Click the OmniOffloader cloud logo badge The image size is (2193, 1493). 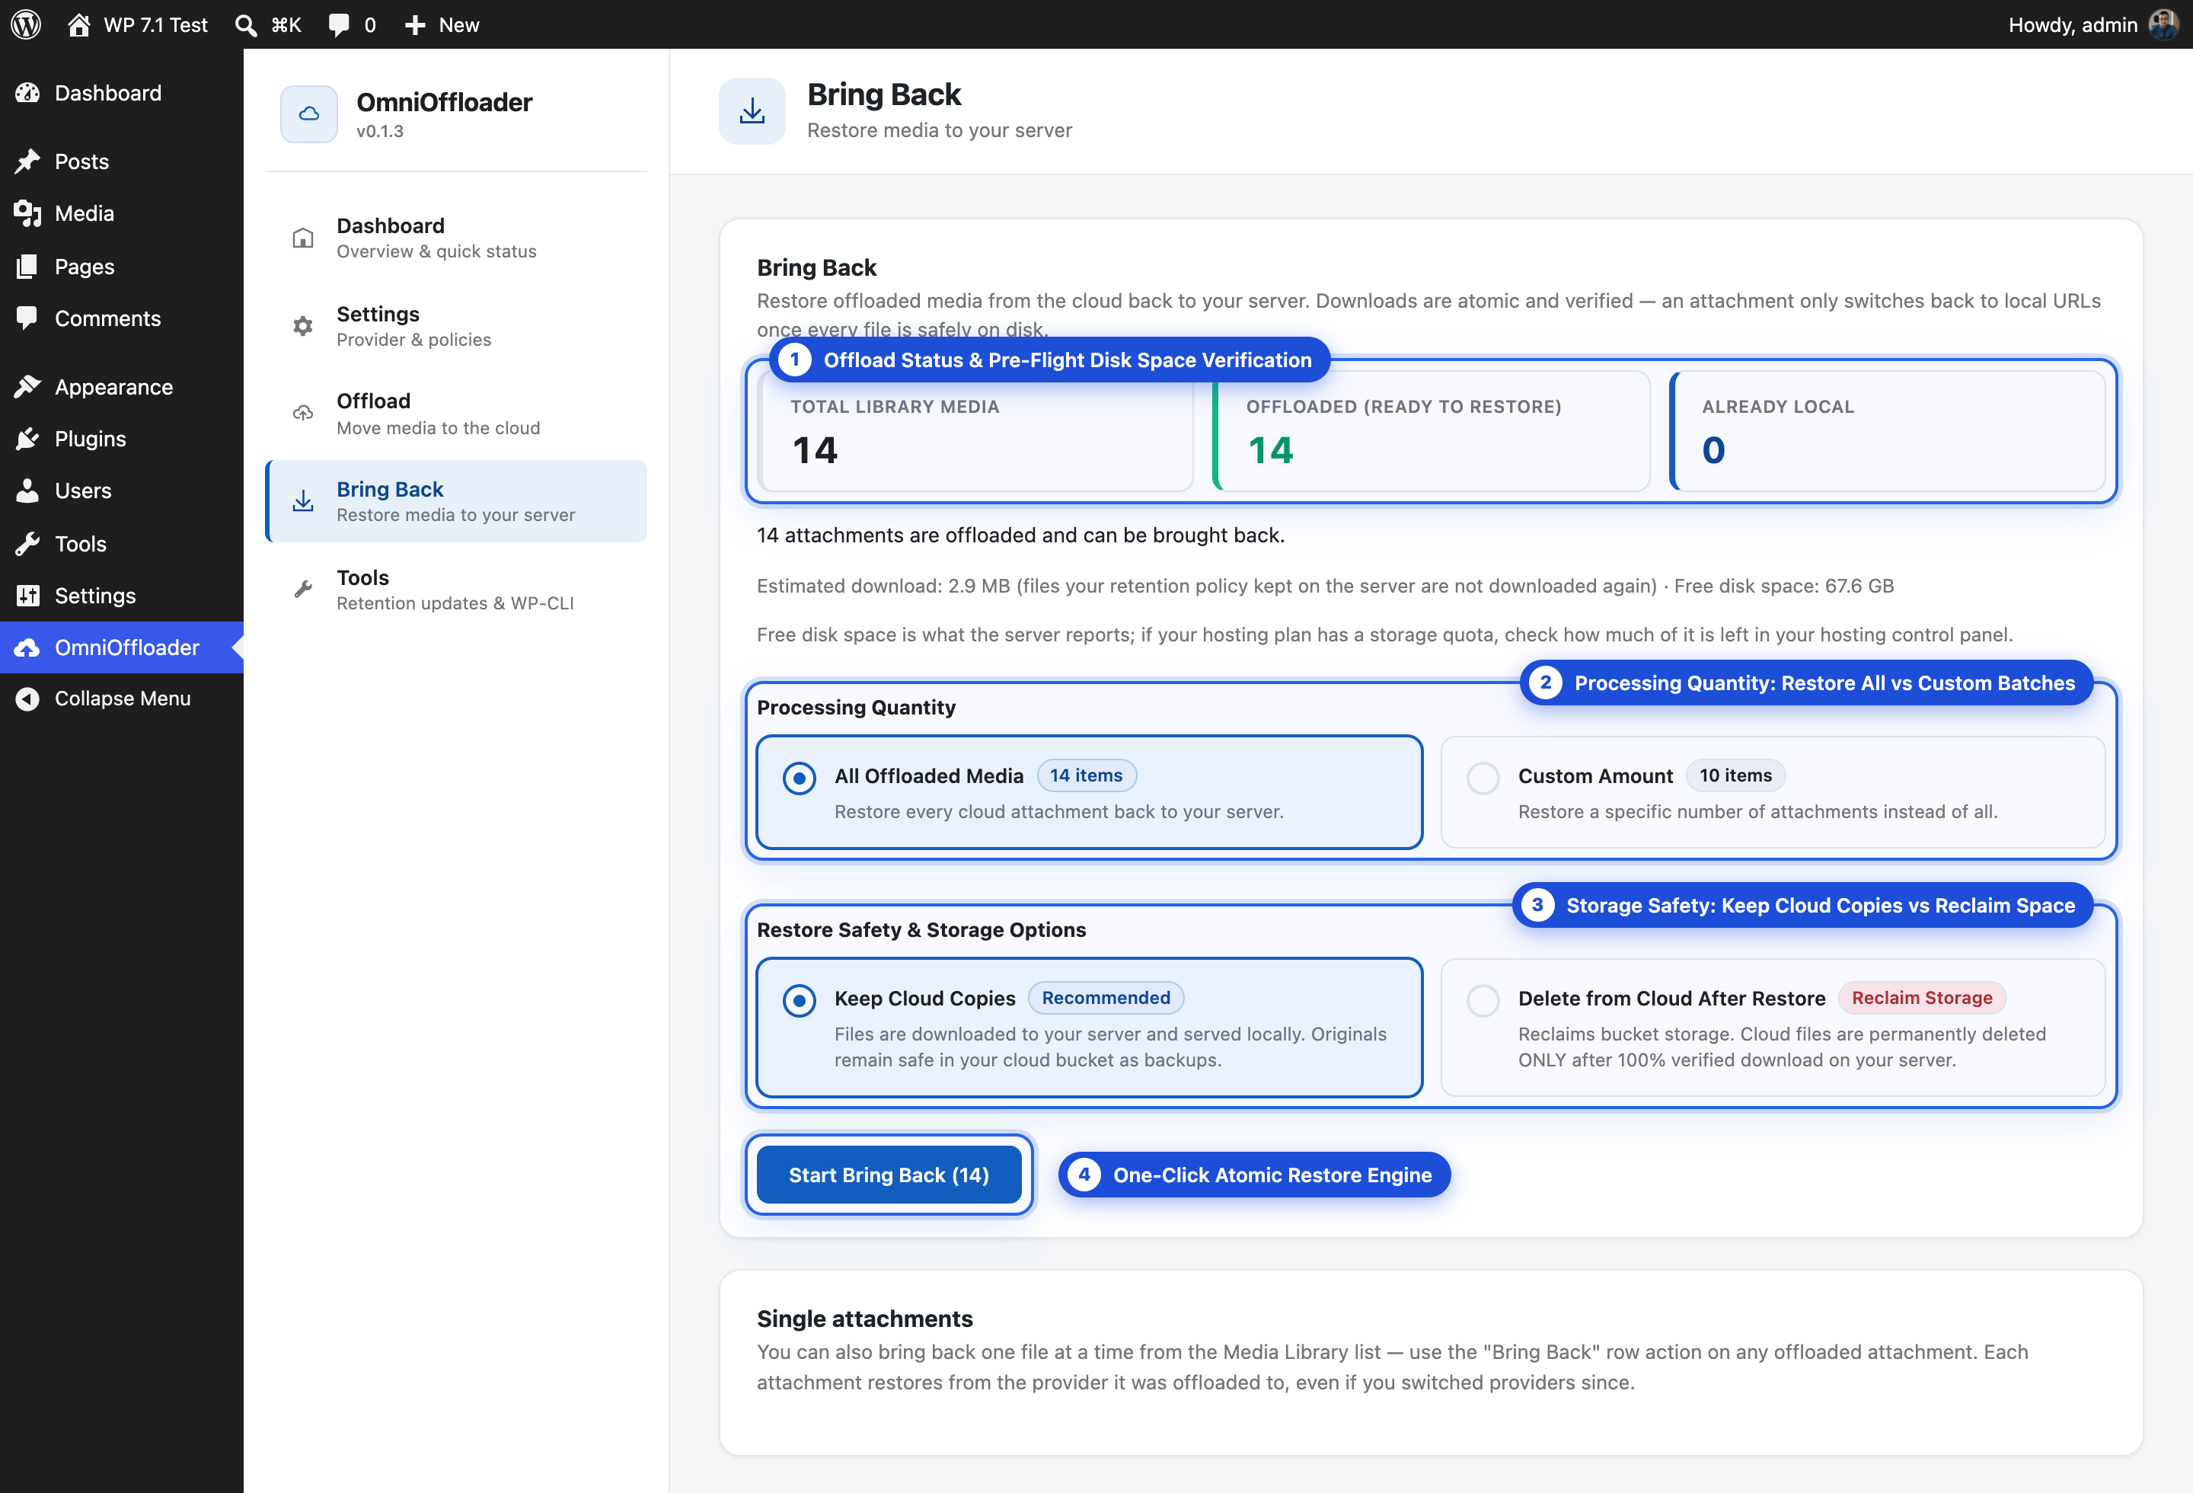coord(308,114)
